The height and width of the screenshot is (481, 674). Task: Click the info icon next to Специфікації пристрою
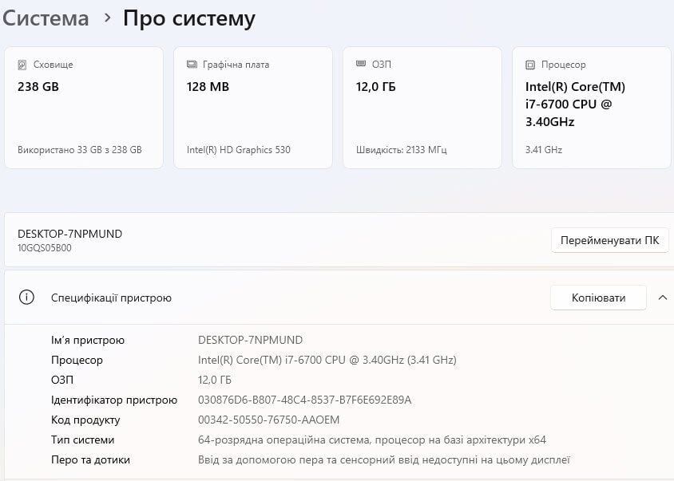pyautogui.click(x=26, y=298)
